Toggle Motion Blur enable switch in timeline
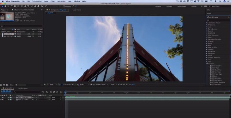This screenshot has width=231, height=118. pos(57,92)
